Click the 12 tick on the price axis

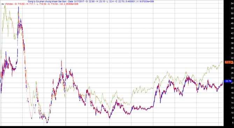(x=232, y=108)
